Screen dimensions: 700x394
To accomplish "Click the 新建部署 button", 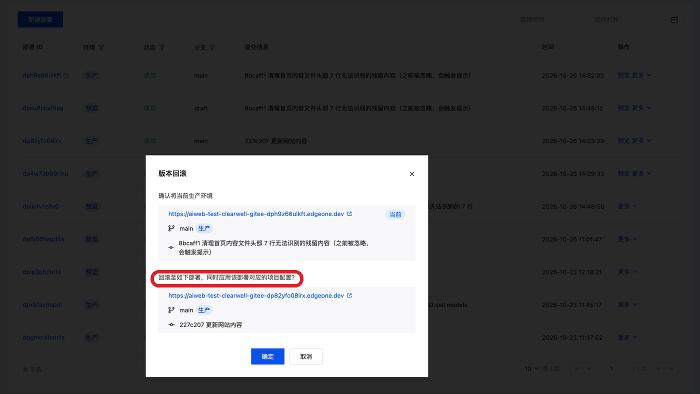I will click(x=40, y=20).
